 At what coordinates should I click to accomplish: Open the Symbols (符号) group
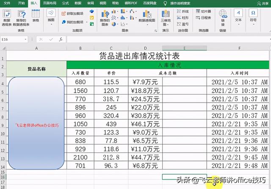(253, 17)
